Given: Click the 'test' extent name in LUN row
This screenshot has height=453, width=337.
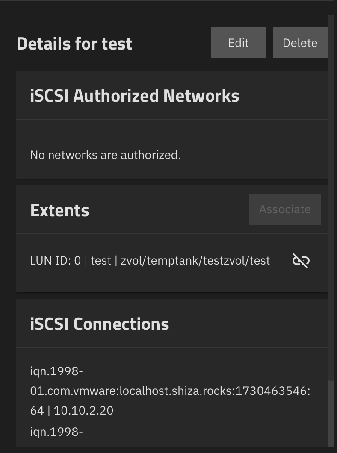Looking at the screenshot, I should coord(101,261).
